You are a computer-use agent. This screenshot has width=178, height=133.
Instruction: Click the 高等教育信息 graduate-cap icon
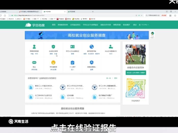pyautogui.click(x=34, y=47)
